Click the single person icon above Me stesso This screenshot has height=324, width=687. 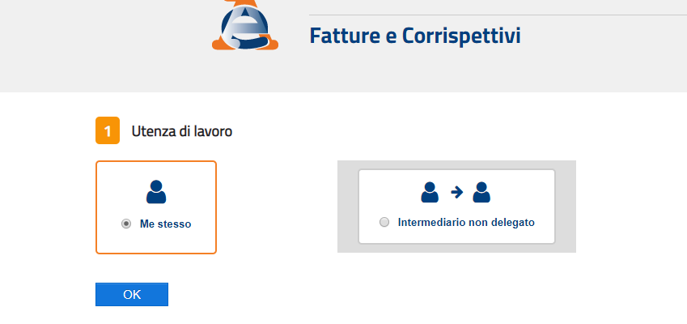[156, 192]
